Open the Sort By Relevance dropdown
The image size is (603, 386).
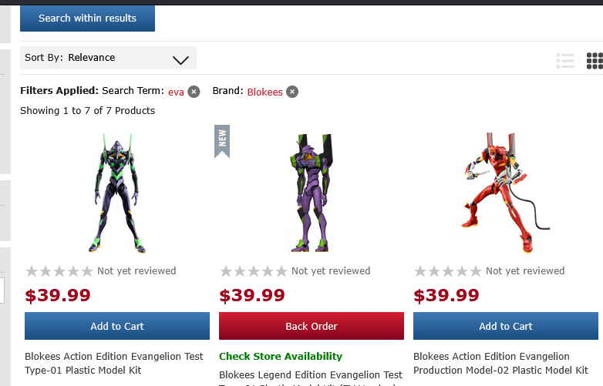(x=108, y=58)
